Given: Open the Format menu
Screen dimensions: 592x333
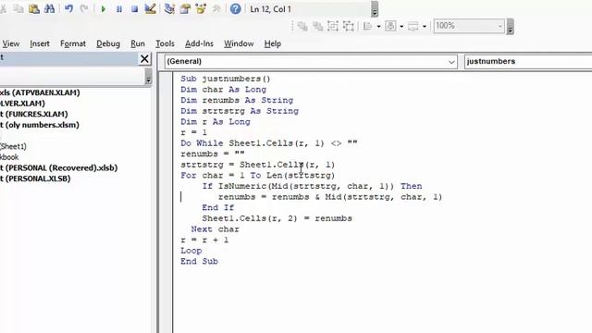Looking at the screenshot, I should [x=73, y=43].
